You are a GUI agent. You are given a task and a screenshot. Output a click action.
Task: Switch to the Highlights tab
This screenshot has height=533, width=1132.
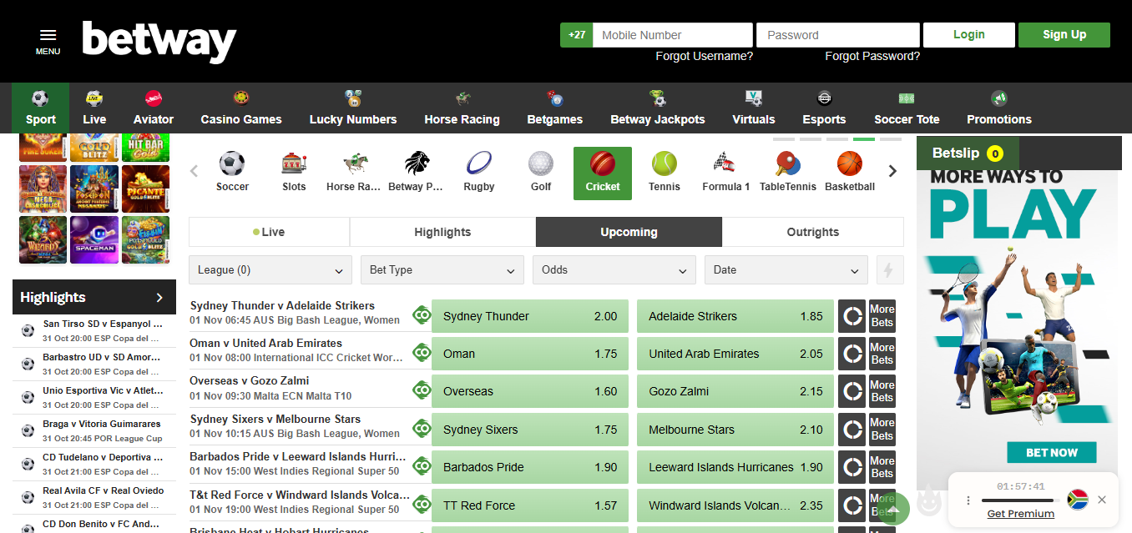pos(442,232)
